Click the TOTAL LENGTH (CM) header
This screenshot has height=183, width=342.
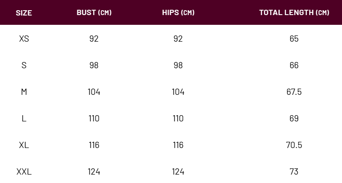tap(294, 12)
